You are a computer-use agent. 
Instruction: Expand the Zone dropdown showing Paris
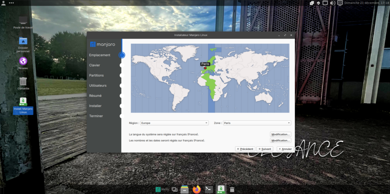pyautogui.click(x=257, y=123)
